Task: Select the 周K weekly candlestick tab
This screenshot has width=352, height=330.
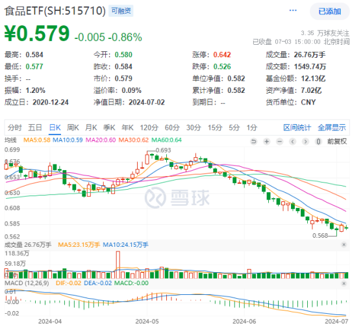Action: pos(73,127)
